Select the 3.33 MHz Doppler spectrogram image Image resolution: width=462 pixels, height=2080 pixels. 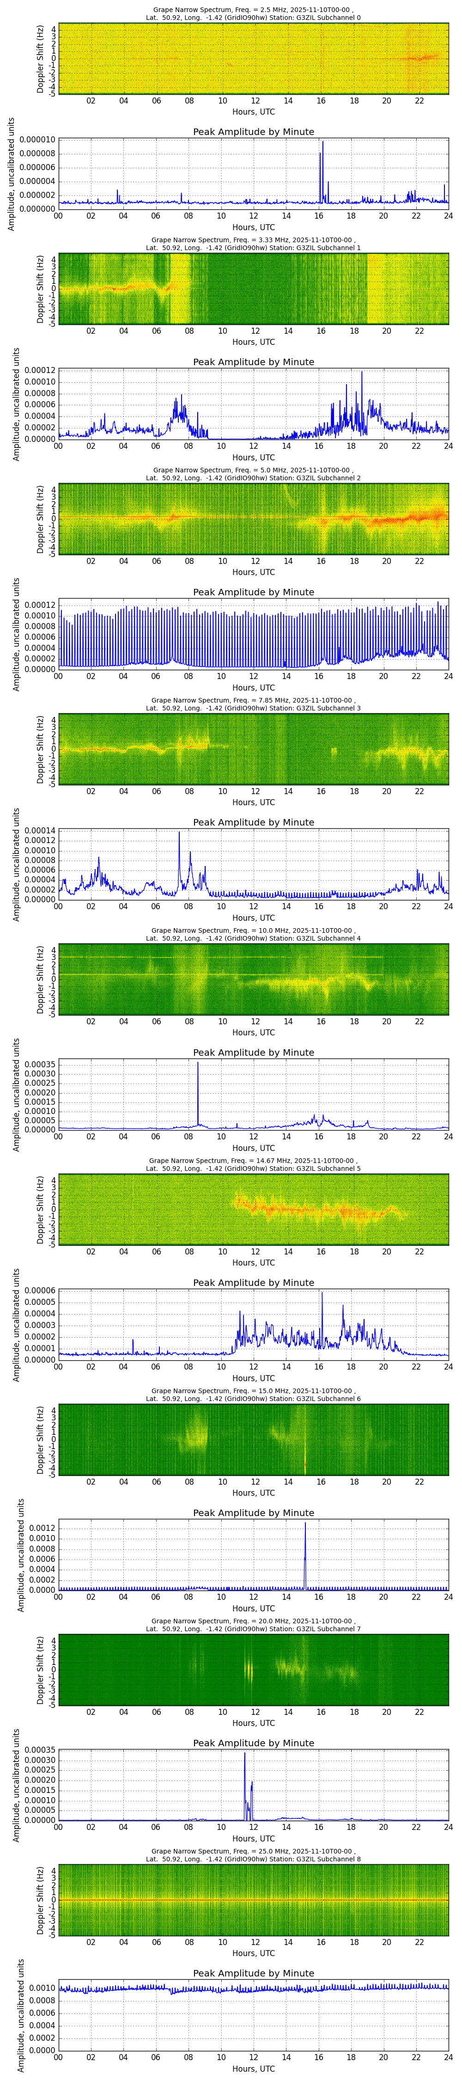pos(253,289)
